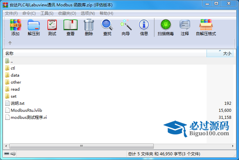Click the set folder icon
The width and height of the screenshot is (239, 160).
coord(7,96)
